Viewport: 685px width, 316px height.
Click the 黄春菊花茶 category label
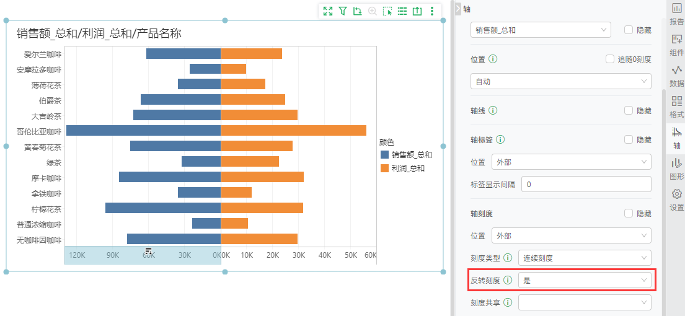point(42,147)
